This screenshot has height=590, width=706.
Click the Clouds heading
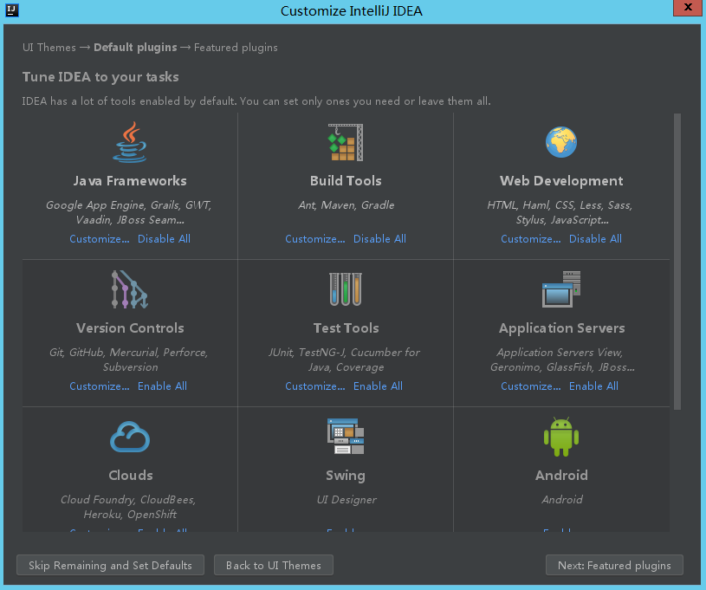point(131,476)
